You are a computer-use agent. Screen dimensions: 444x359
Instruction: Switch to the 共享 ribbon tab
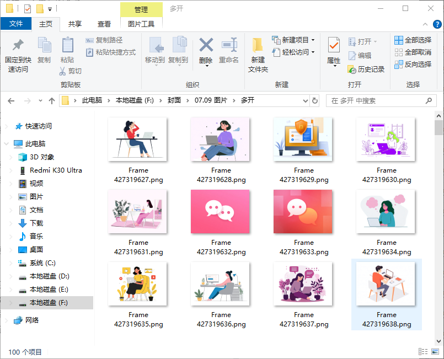(75, 24)
